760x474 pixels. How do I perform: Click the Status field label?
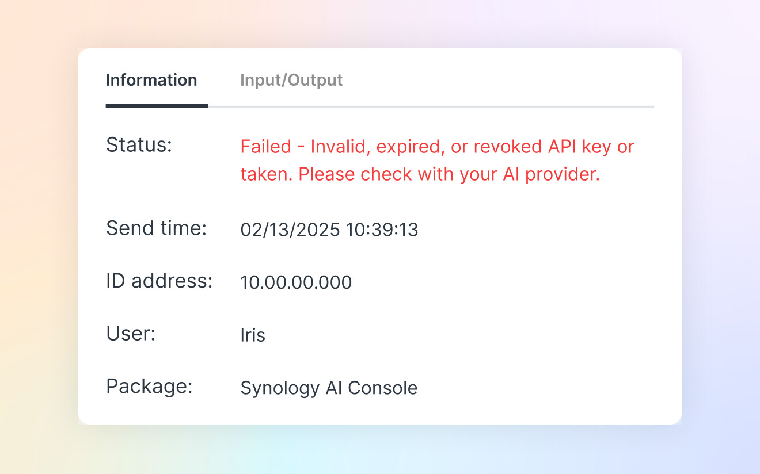[139, 145]
